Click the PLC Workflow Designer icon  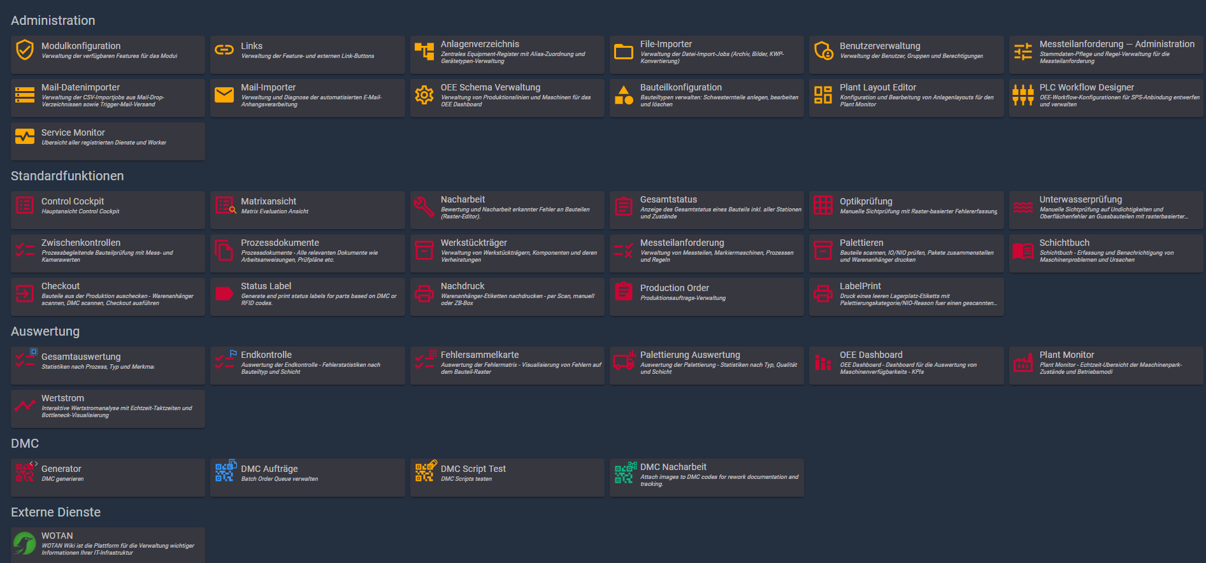(1023, 95)
